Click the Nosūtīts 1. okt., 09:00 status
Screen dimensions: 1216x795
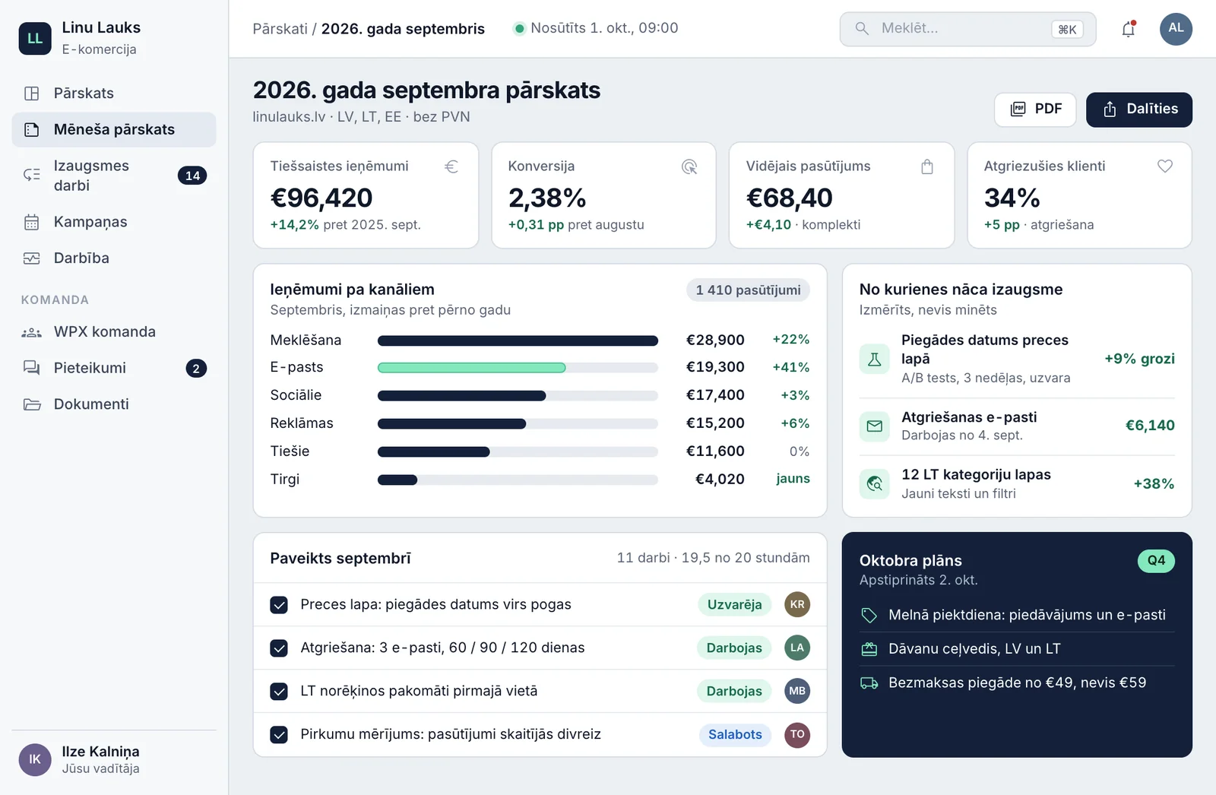[596, 28]
